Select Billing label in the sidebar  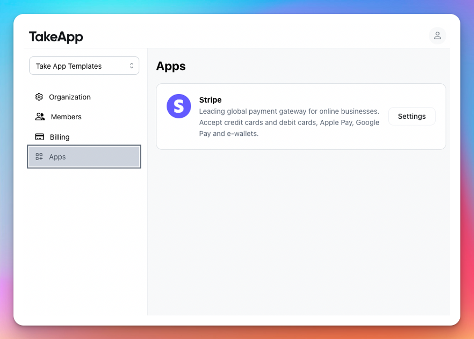pyautogui.click(x=60, y=137)
